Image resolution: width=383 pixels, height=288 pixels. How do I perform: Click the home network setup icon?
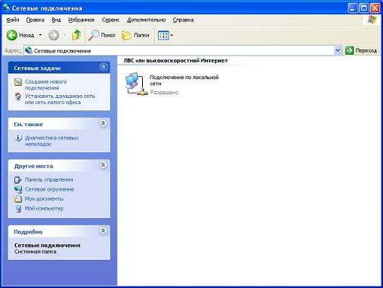[x=18, y=97]
